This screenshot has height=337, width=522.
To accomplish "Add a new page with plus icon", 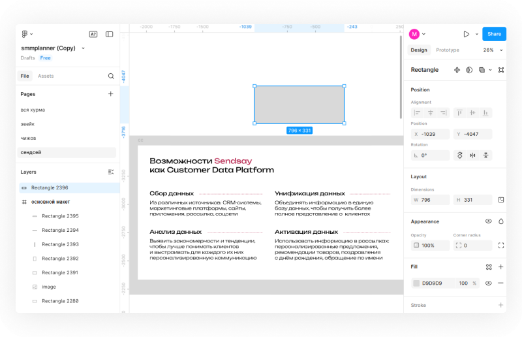I will coord(110,94).
